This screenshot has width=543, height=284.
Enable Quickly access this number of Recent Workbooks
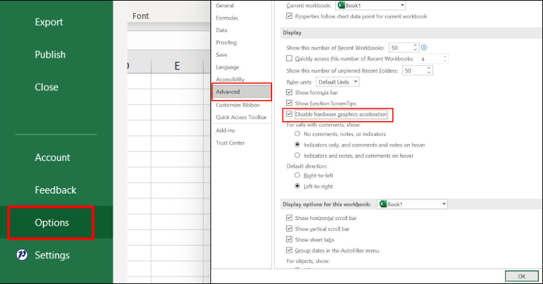(290, 59)
